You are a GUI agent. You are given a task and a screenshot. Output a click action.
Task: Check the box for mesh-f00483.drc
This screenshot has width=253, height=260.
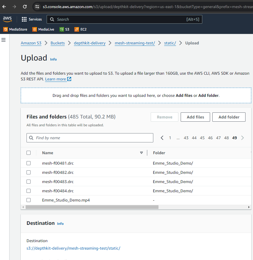[29, 182]
